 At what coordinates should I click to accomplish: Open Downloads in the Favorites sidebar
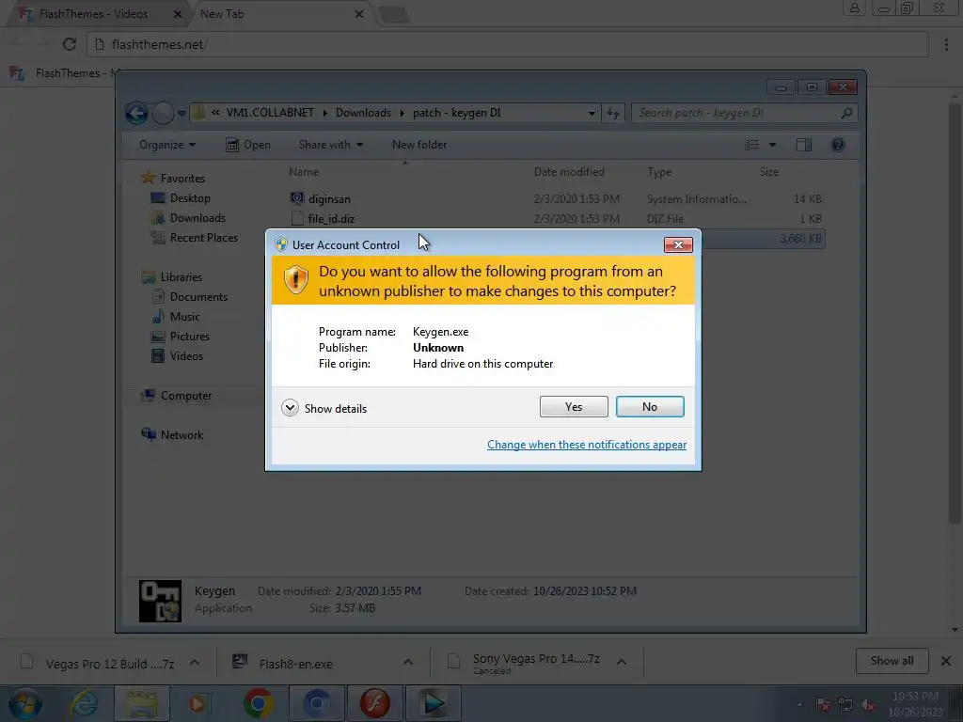(197, 218)
